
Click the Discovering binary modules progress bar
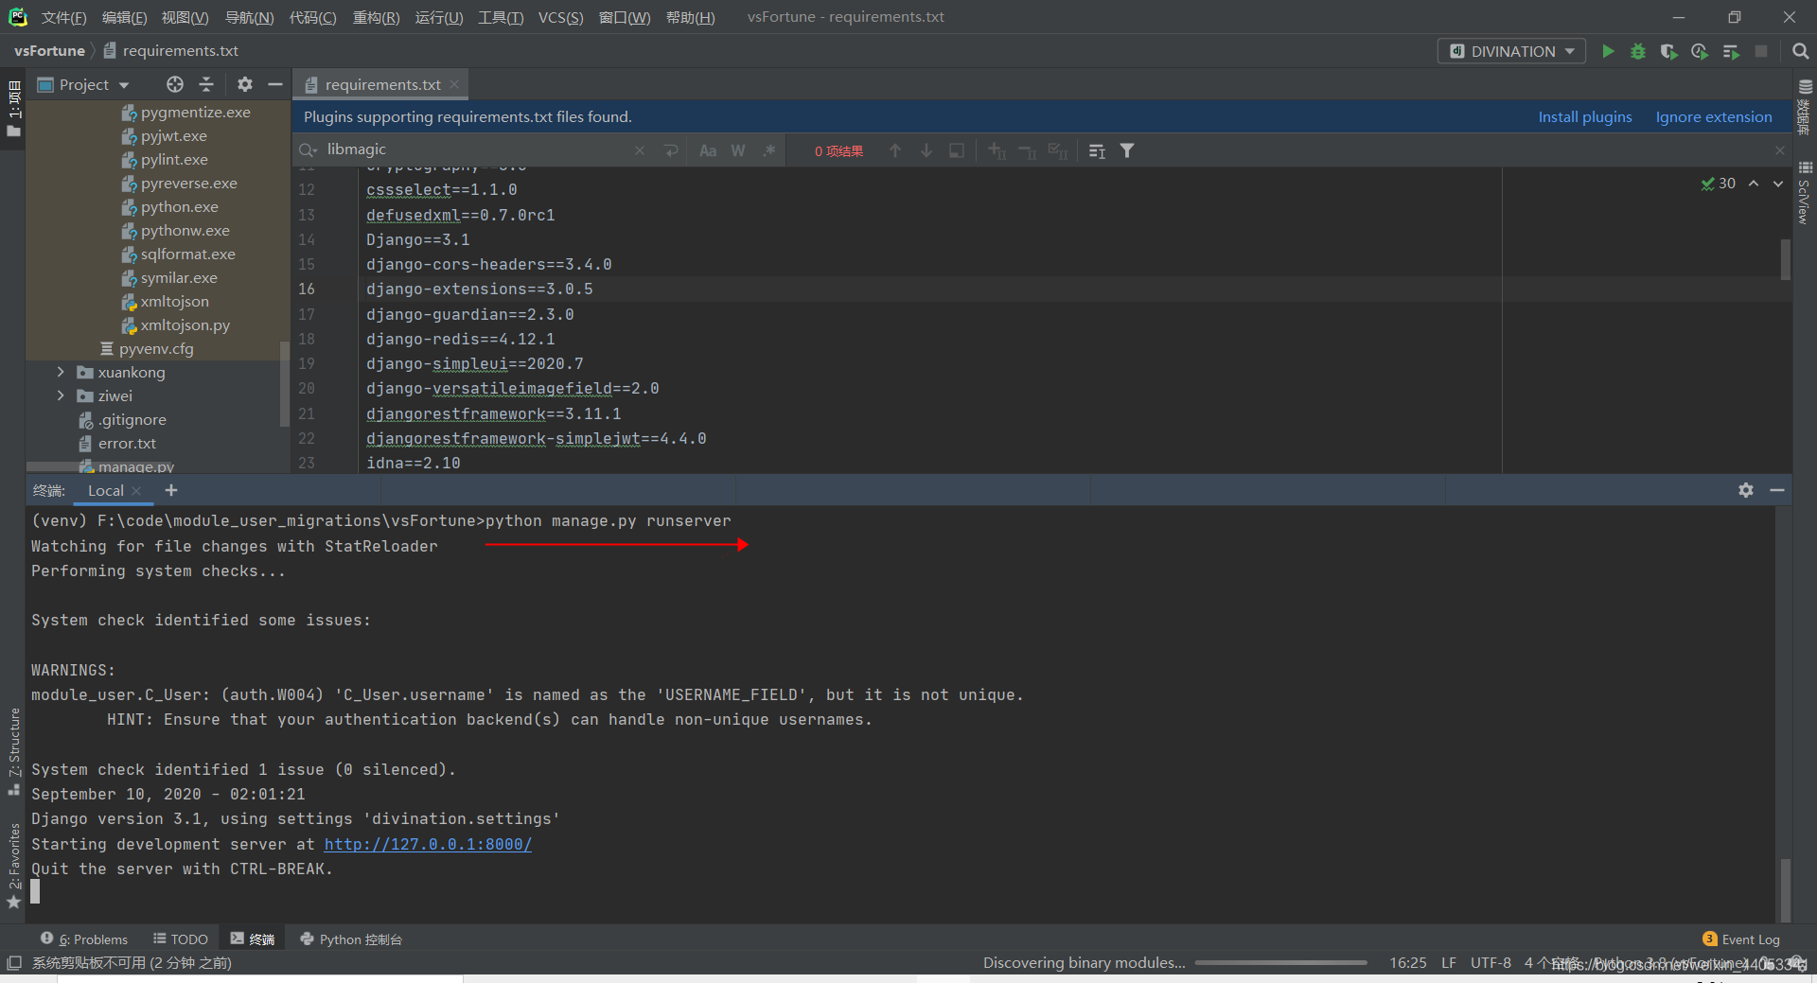[x=1280, y=963]
